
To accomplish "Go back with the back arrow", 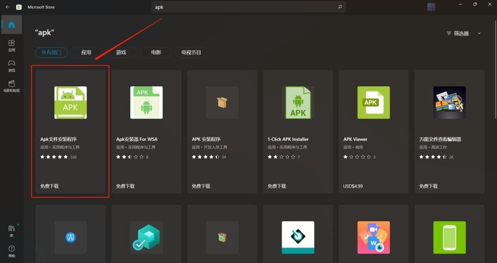I will (x=7, y=7).
